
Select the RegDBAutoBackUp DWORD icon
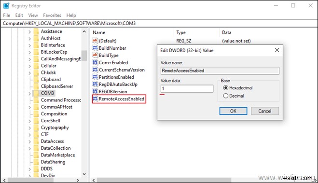click(x=95, y=84)
